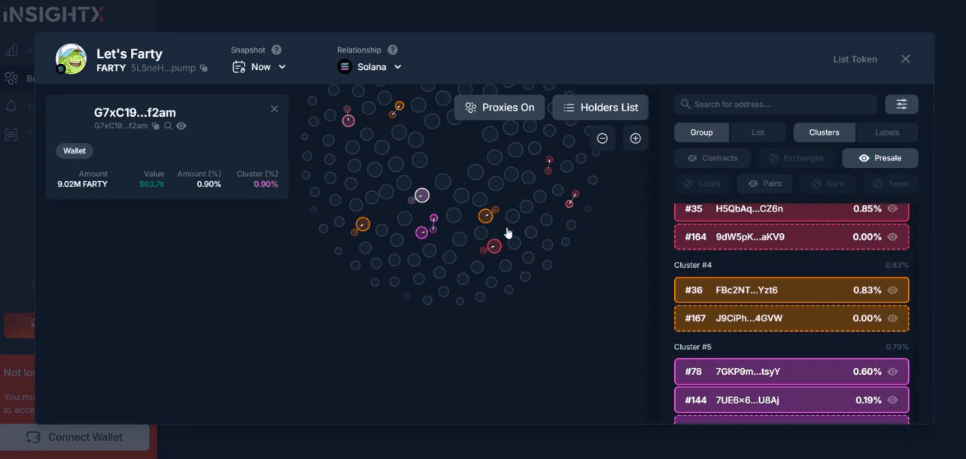Click the 9.02M FARTY amount value
Screen dimensions: 966x459
coord(83,184)
